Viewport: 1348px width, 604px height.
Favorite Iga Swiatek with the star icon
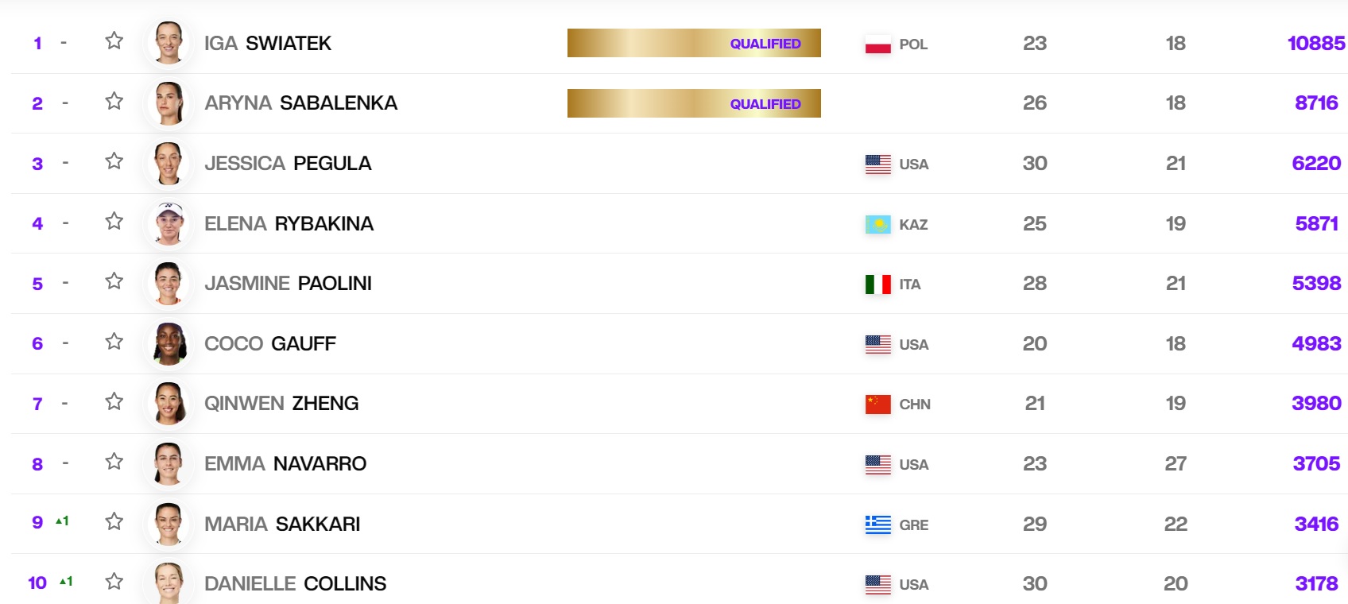[114, 41]
